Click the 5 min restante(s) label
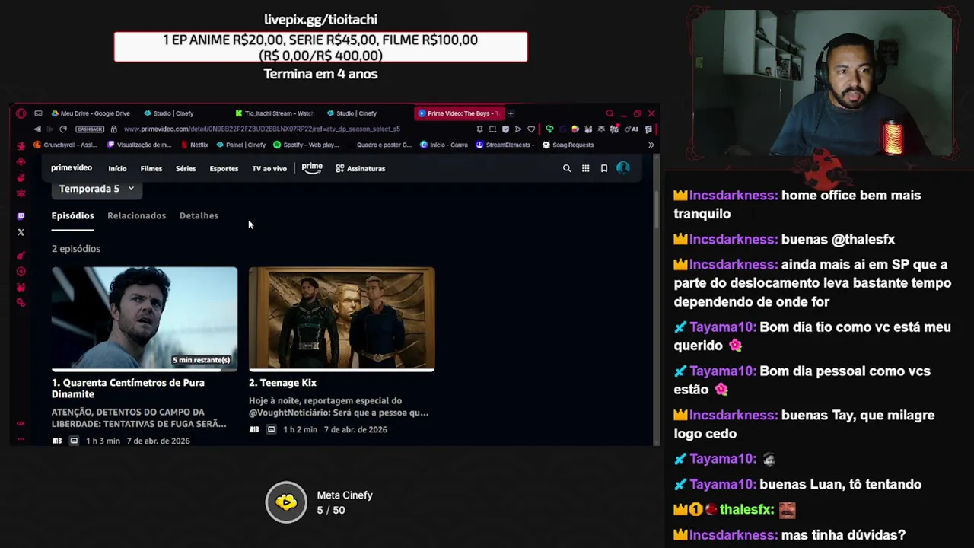 tap(202, 360)
